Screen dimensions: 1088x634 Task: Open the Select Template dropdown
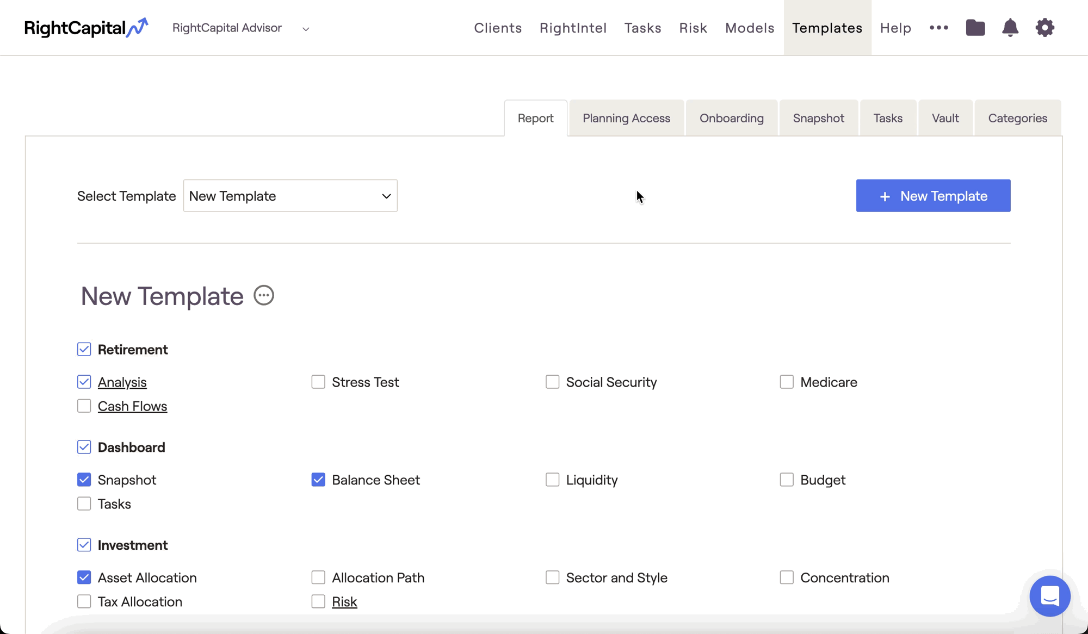point(290,196)
